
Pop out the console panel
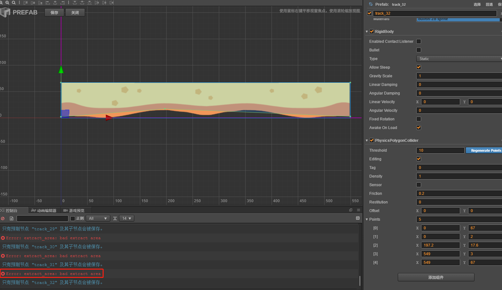click(351, 210)
